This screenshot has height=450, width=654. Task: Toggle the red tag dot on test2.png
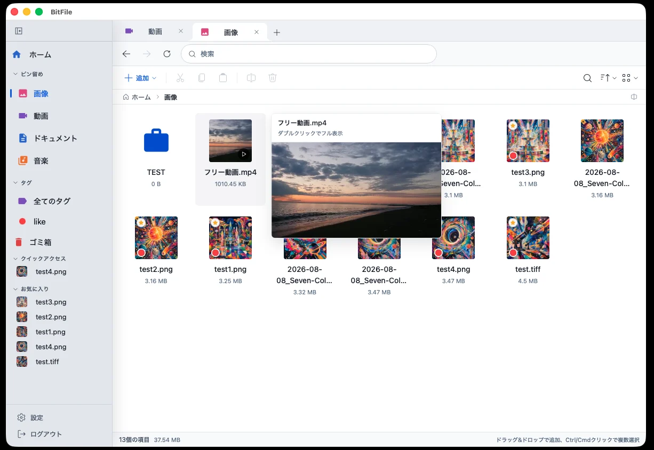coord(141,253)
